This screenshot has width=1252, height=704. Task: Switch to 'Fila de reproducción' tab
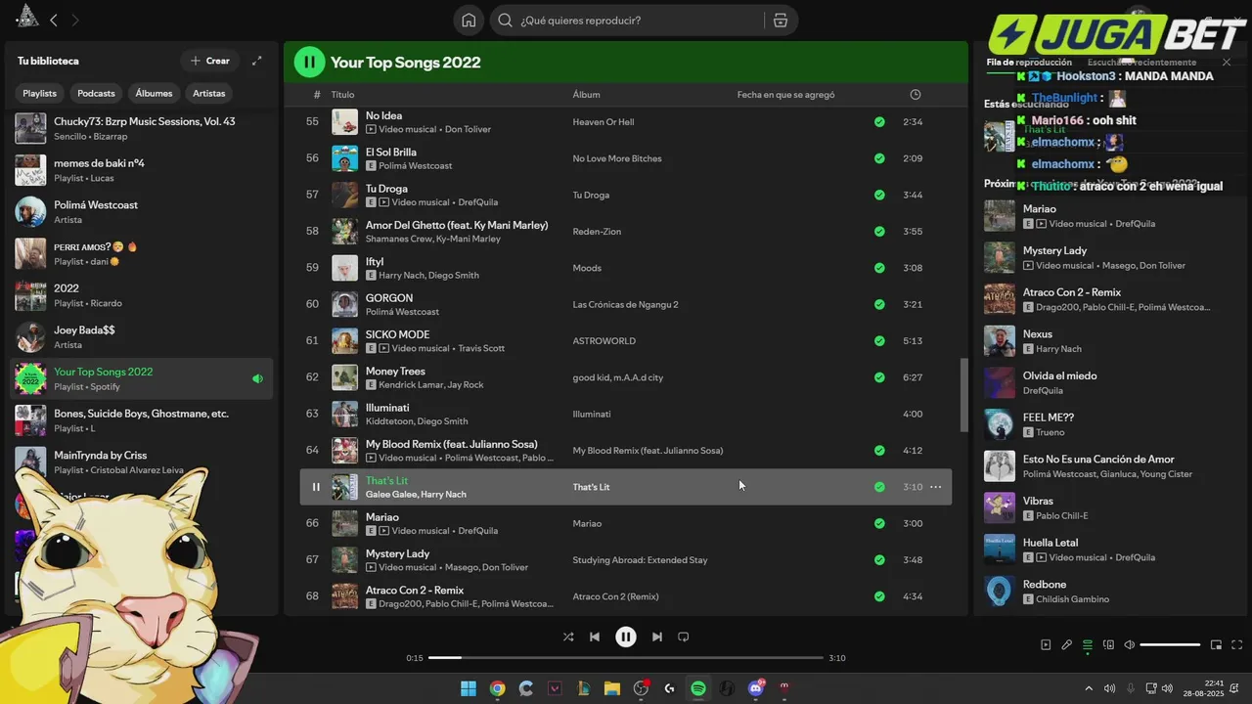click(x=1029, y=63)
